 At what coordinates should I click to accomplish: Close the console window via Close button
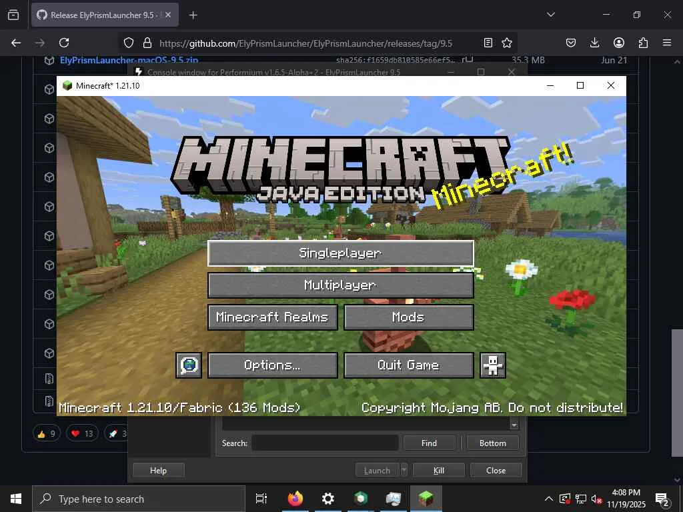click(496, 471)
